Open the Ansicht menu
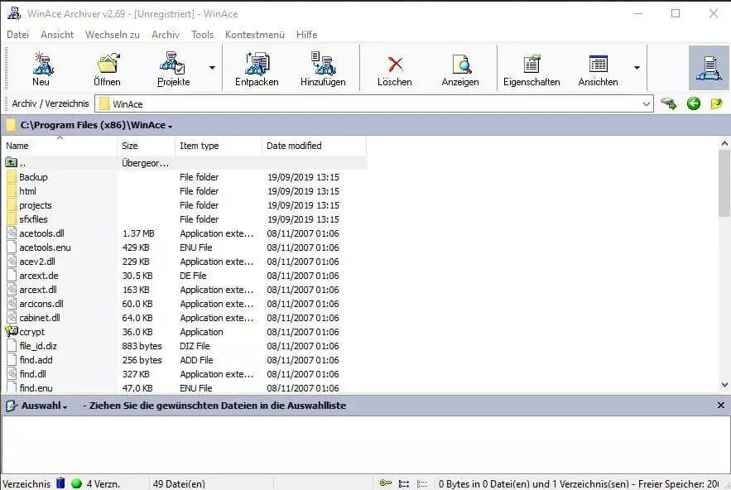 (x=57, y=35)
